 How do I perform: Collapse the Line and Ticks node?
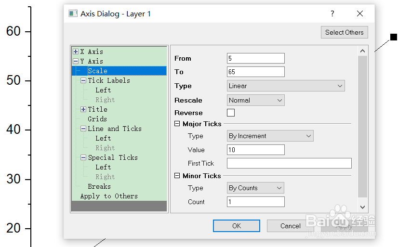83,129
